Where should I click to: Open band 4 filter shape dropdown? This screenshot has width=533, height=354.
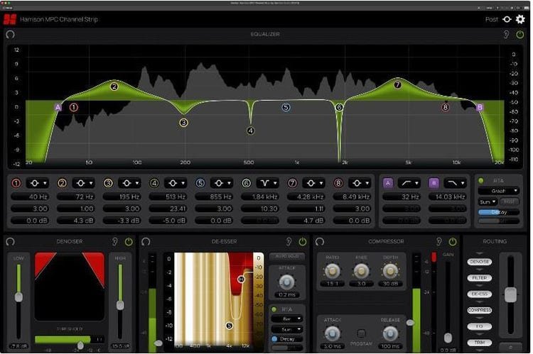176,183
